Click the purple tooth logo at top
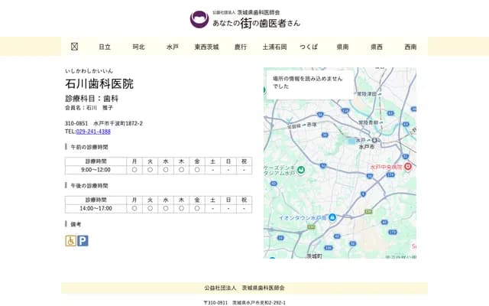The height and width of the screenshot is (306, 489). 199,19
